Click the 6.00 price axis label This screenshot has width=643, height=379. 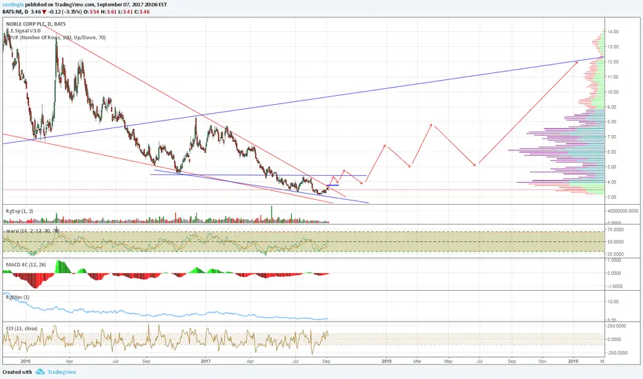pos(612,152)
